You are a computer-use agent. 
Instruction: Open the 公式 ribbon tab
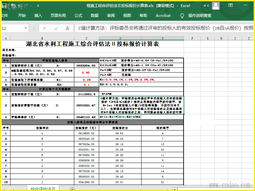point(78,16)
